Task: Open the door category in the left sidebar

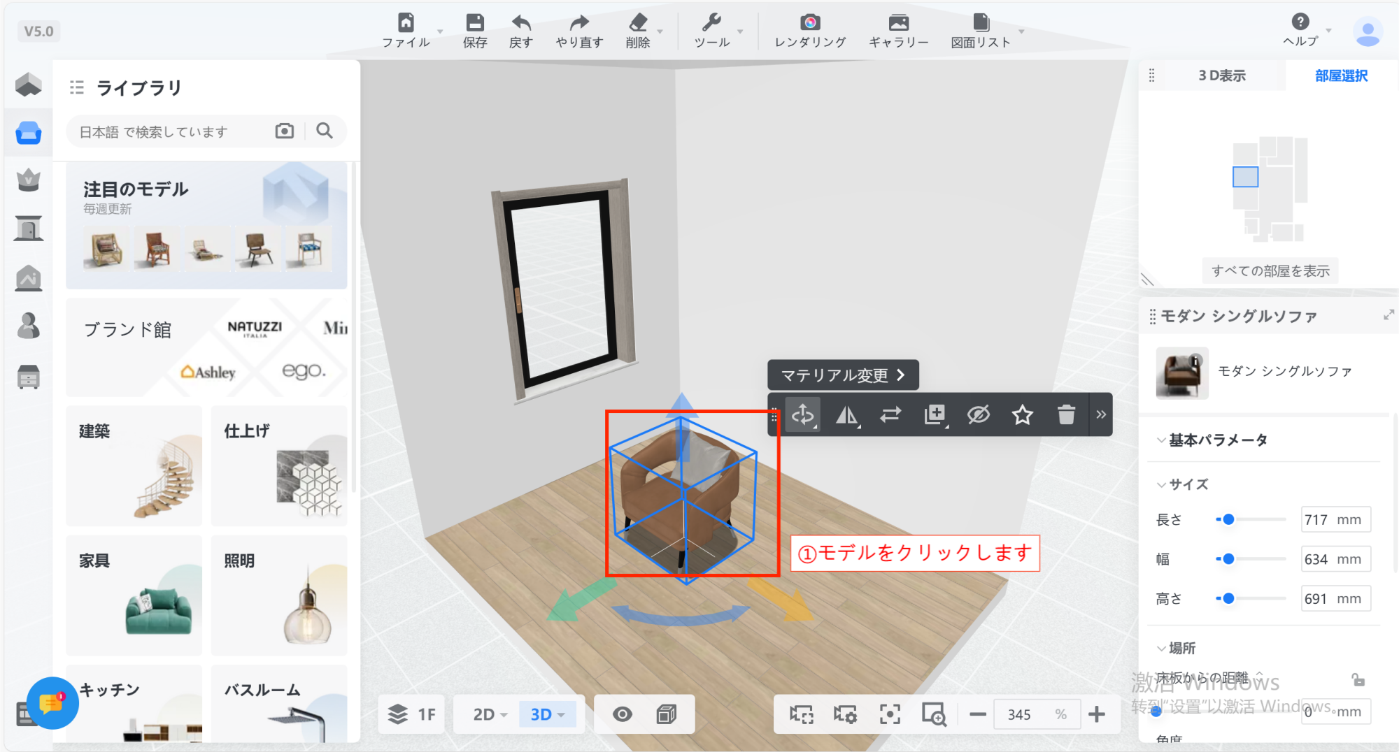Action: tap(28, 228)
